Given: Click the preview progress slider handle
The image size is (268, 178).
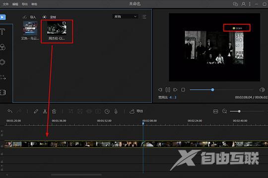Looking at the screenshot, I should (x=212, y=89).
